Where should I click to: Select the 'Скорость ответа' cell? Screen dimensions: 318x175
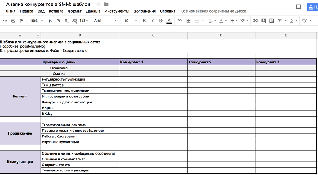80,165
